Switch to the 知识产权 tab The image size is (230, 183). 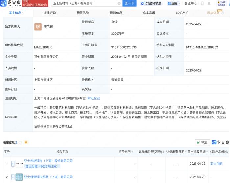[x=182, y=13]
